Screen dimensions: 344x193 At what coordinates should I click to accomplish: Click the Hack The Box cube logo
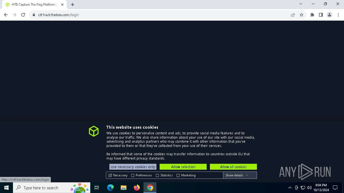(x=94, y=131)
